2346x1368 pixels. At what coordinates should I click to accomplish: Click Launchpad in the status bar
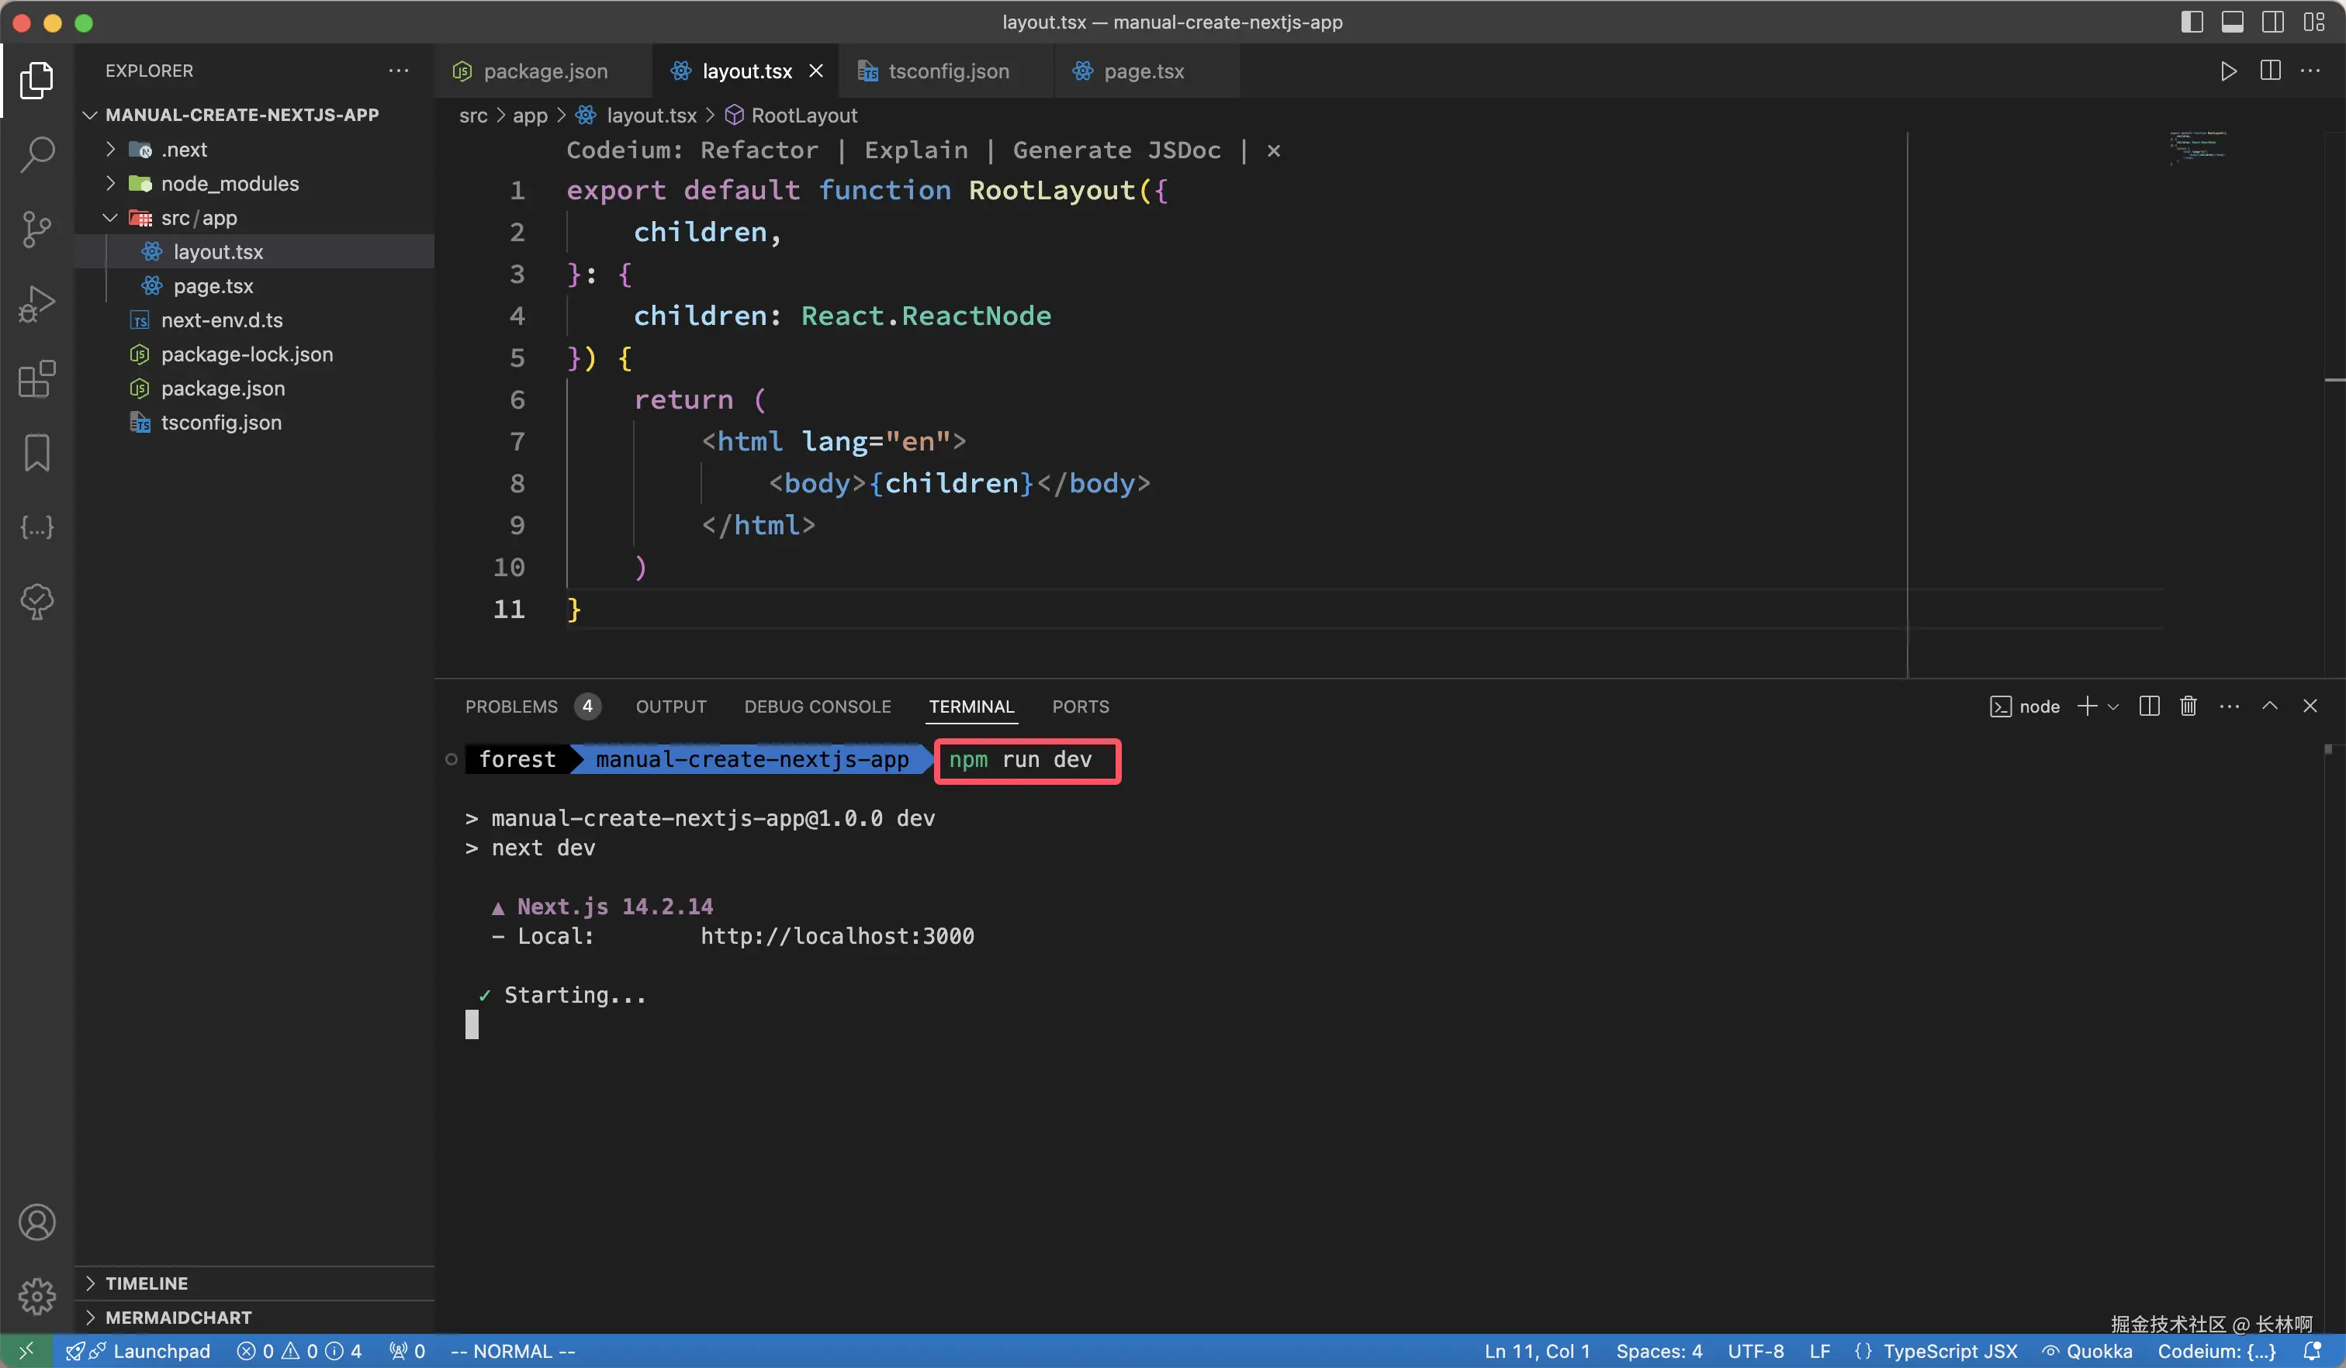click(x=160, y=1351)
